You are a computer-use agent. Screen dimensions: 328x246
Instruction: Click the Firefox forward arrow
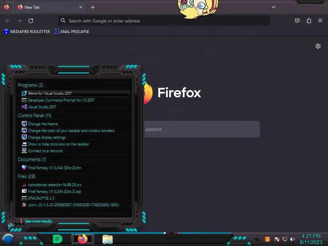[x=19, y=21]
